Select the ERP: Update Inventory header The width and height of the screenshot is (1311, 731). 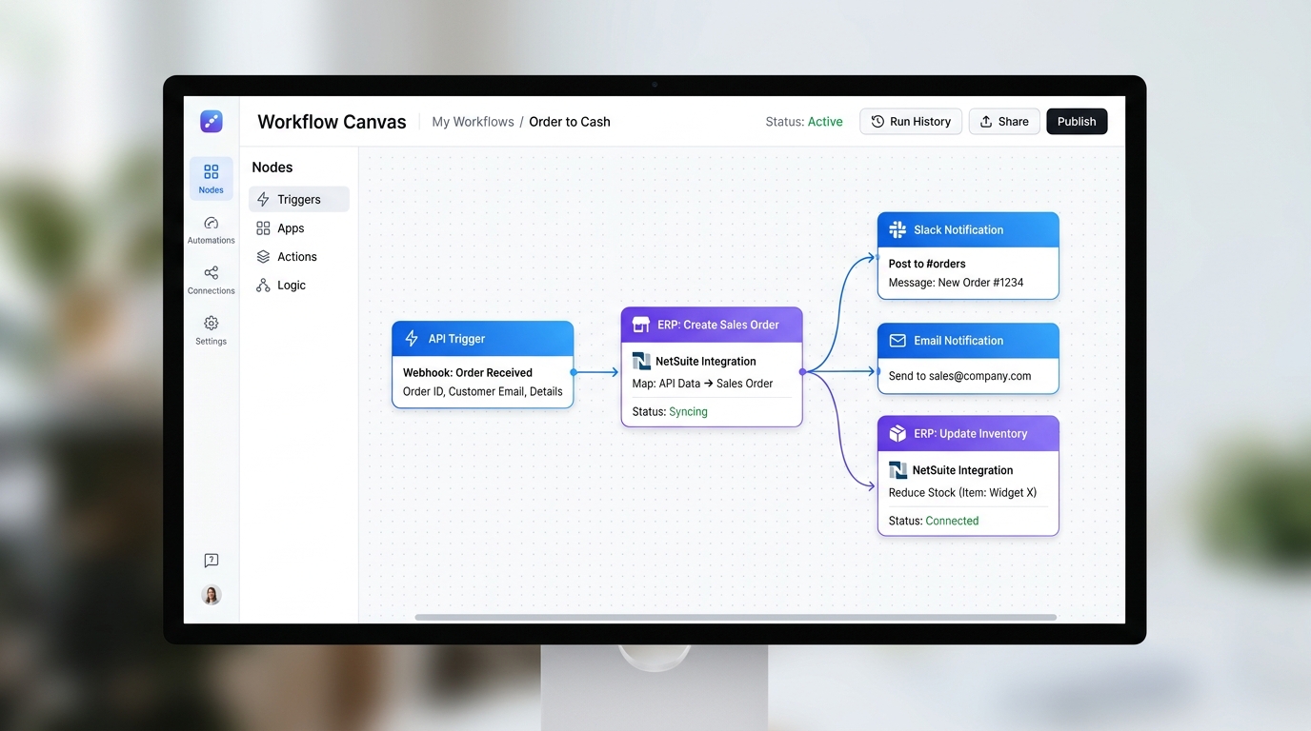pyautogui.click(x=968, y=433)
